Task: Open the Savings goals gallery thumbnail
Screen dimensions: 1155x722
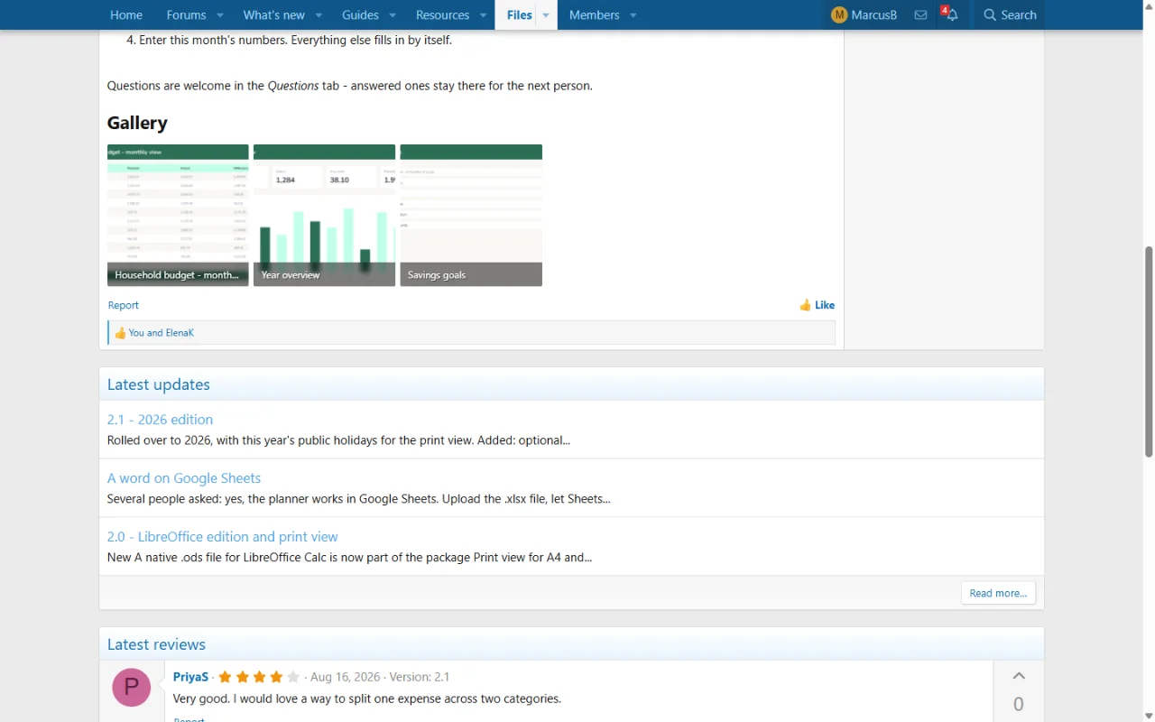Action: pos(471,216)
